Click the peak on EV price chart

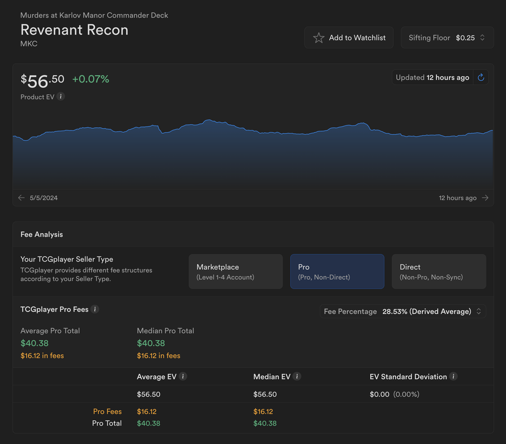tap(209, 120)
